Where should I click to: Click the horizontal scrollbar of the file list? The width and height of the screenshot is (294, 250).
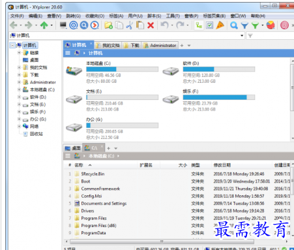click(x=162, y=242)
